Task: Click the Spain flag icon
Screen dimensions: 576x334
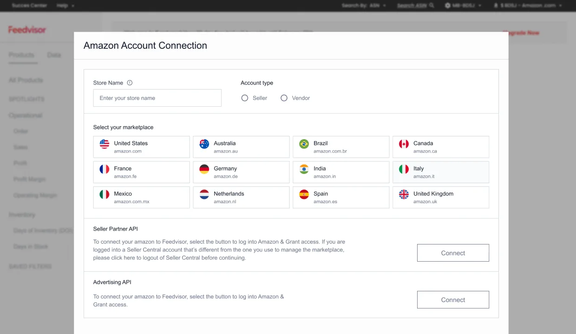Action: coord(304,194)
